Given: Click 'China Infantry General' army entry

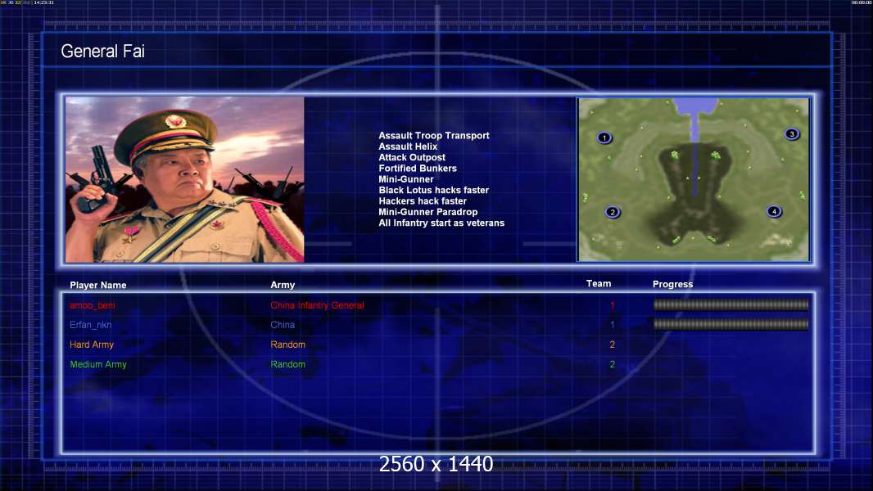Looking at the screenshot, I should tap(318, 305).
